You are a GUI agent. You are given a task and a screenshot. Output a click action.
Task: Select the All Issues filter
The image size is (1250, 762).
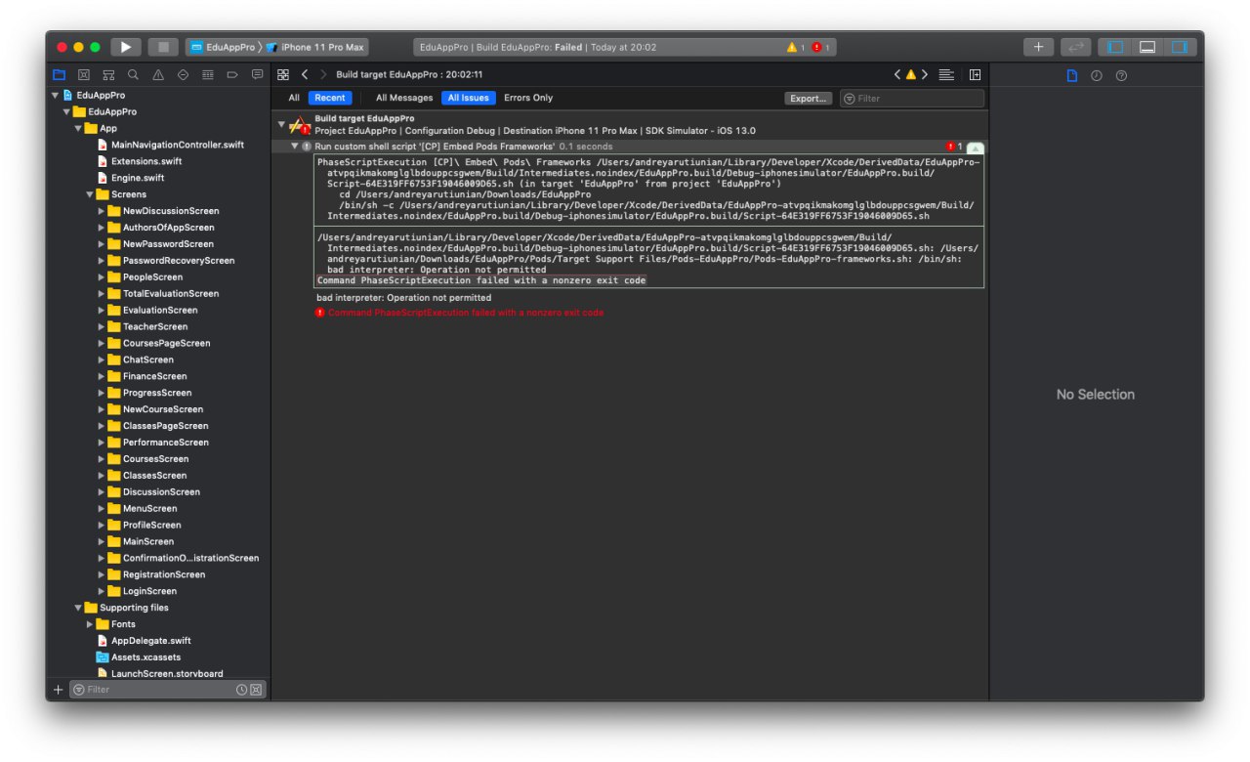click(469, 98)
